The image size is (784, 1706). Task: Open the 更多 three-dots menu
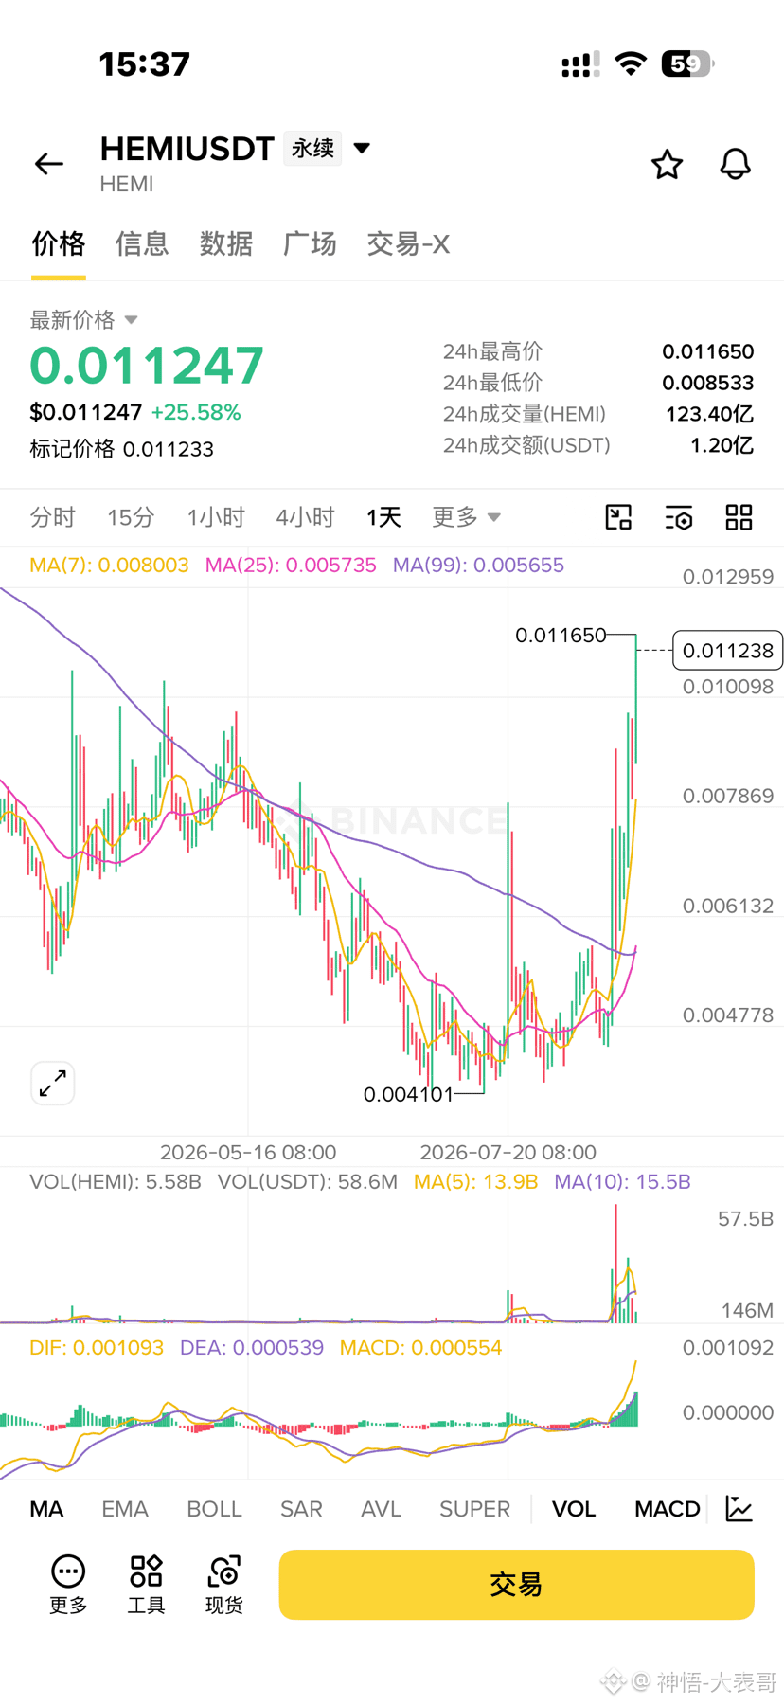68,1584
